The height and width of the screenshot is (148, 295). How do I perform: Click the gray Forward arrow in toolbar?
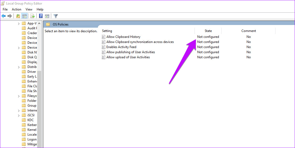pyautogui.click(x=10, y=16)
